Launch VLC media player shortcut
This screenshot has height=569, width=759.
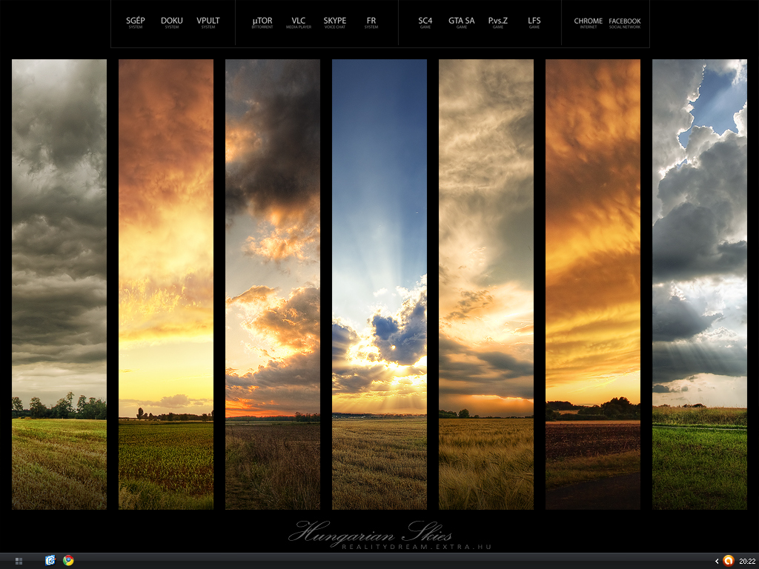pos(298,23)
